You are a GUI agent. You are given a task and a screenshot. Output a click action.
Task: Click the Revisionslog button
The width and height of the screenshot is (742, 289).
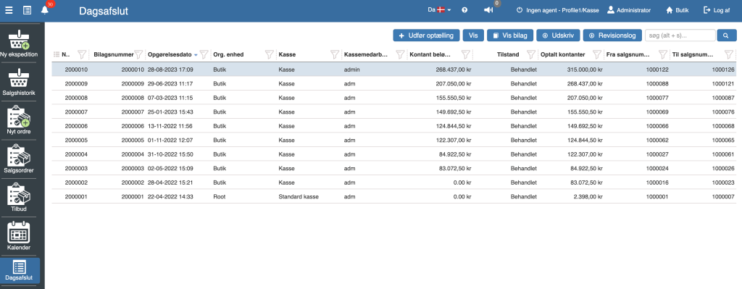tap(612, 35)
